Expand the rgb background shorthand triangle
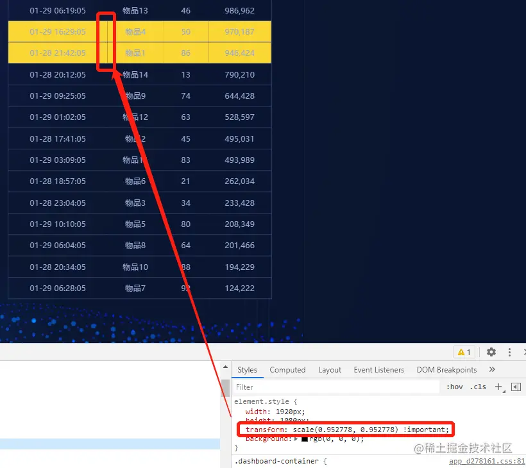The width and height of the screenshot is (526, 468). tap(296, 439)
